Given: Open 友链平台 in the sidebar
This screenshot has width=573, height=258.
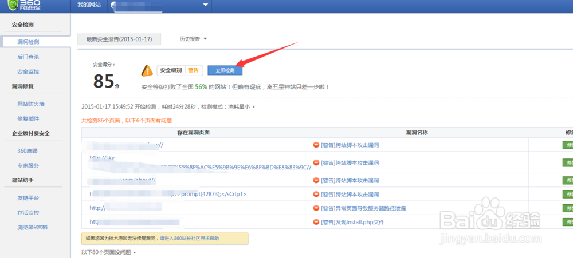Looking at the screenshot, I should 28,198.
